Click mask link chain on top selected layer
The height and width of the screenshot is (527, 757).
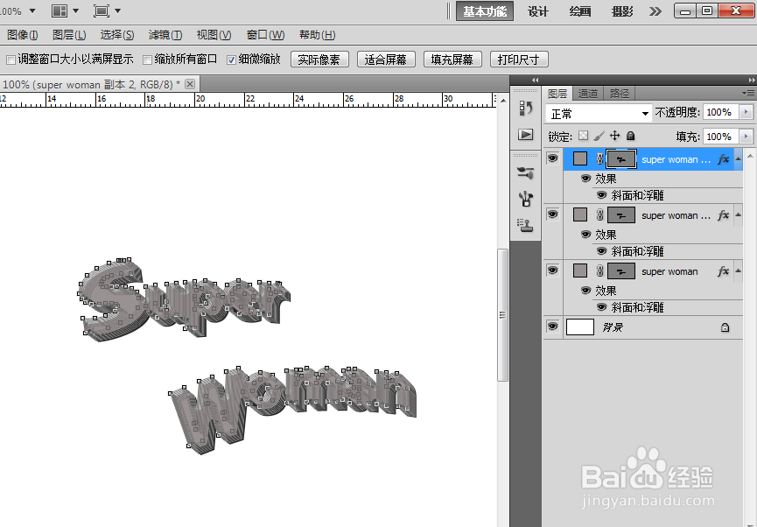coord(599,159)
